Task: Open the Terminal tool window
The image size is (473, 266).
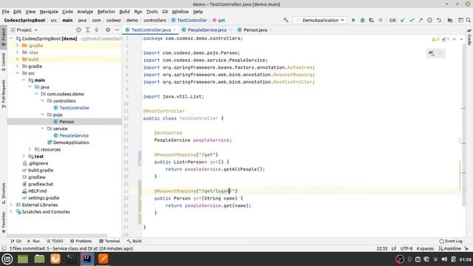Action: 109,241
